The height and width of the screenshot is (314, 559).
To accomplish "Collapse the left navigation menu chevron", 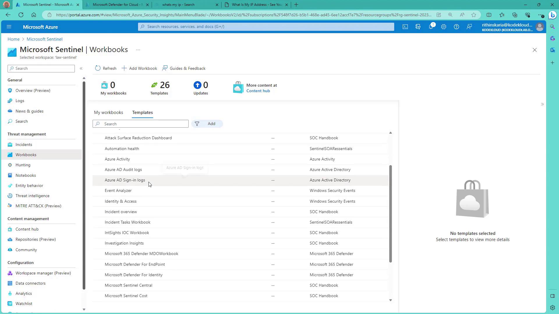I will 81,68.
